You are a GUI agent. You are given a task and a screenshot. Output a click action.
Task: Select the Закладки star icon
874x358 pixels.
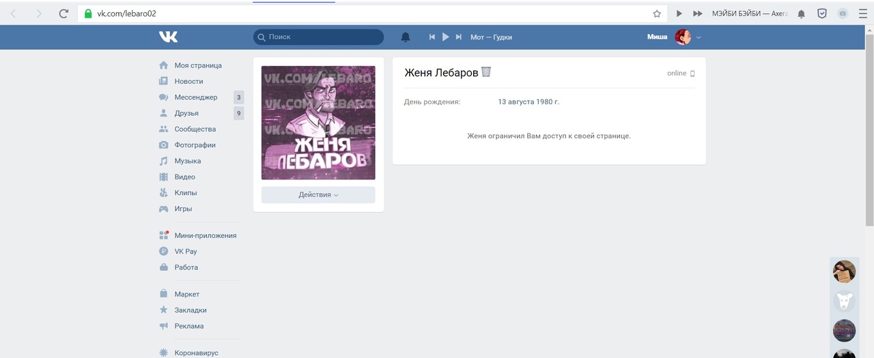coord(163,310)
